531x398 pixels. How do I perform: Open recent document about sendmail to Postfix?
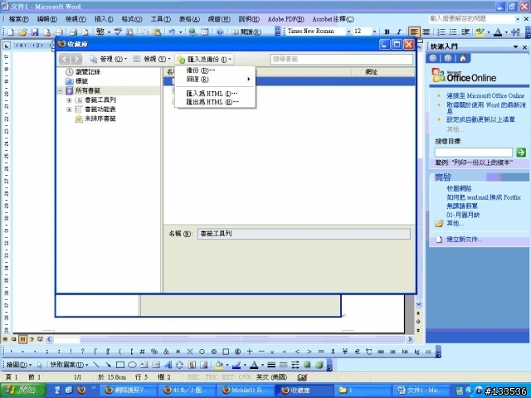[x=483, y=197]
